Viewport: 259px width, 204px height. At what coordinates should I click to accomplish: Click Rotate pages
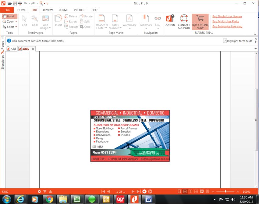click(86, 16)
